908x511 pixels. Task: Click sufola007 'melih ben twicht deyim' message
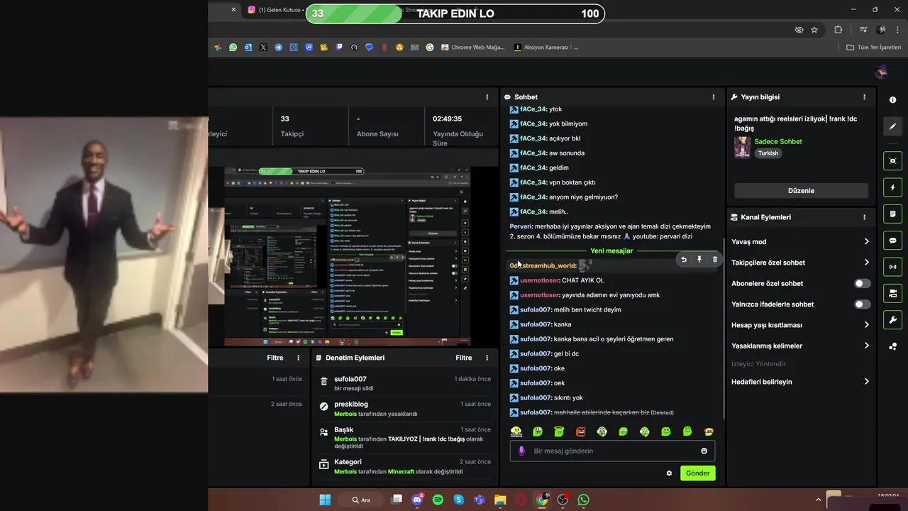click(x=565, y=309)
